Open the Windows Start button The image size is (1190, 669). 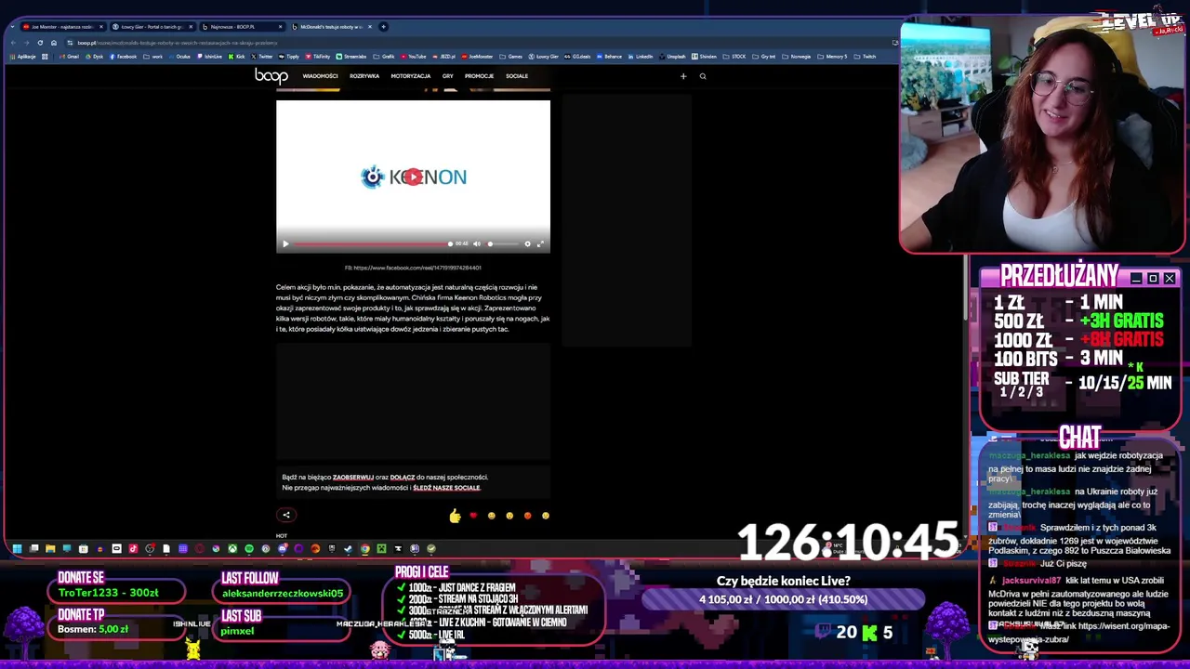coord(17,548)
